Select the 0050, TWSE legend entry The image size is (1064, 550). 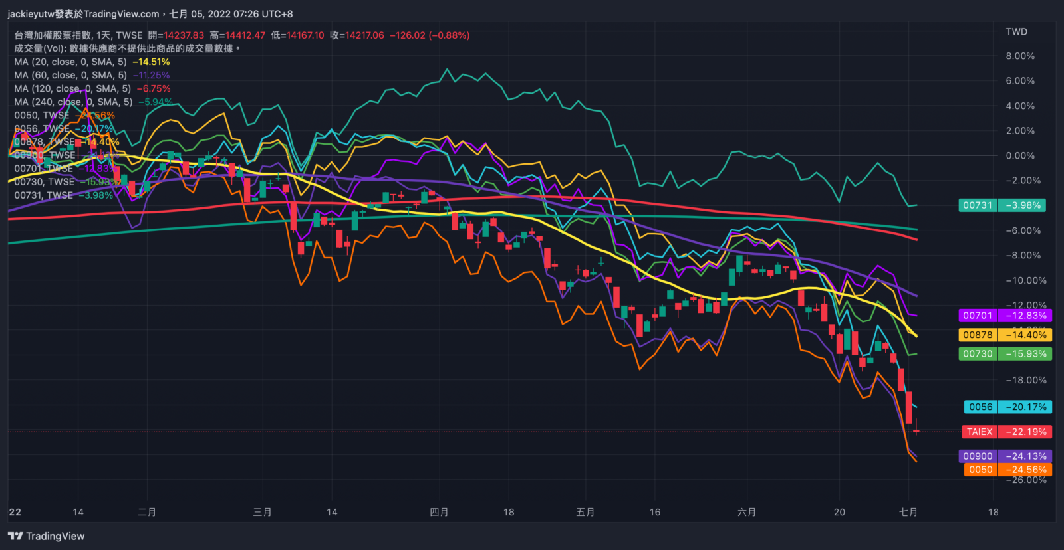(x=42, y=115)
